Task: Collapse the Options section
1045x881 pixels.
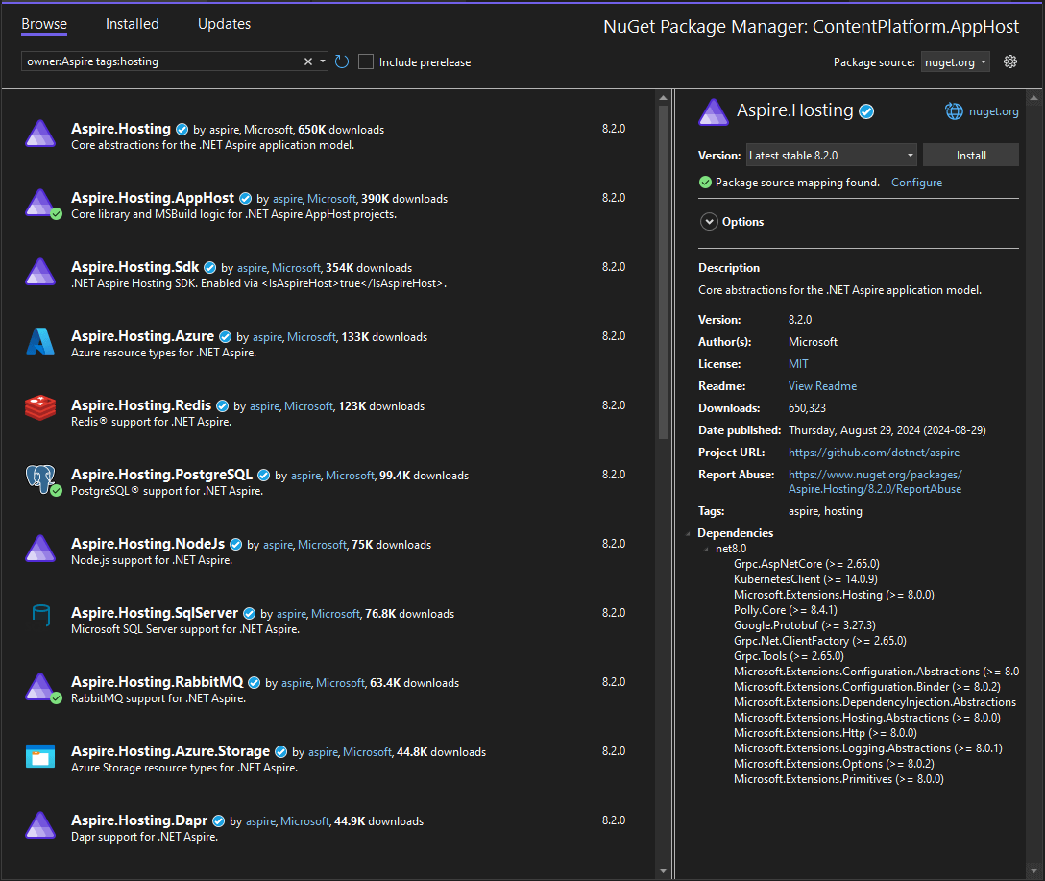Action: click(x=709, y=221)
